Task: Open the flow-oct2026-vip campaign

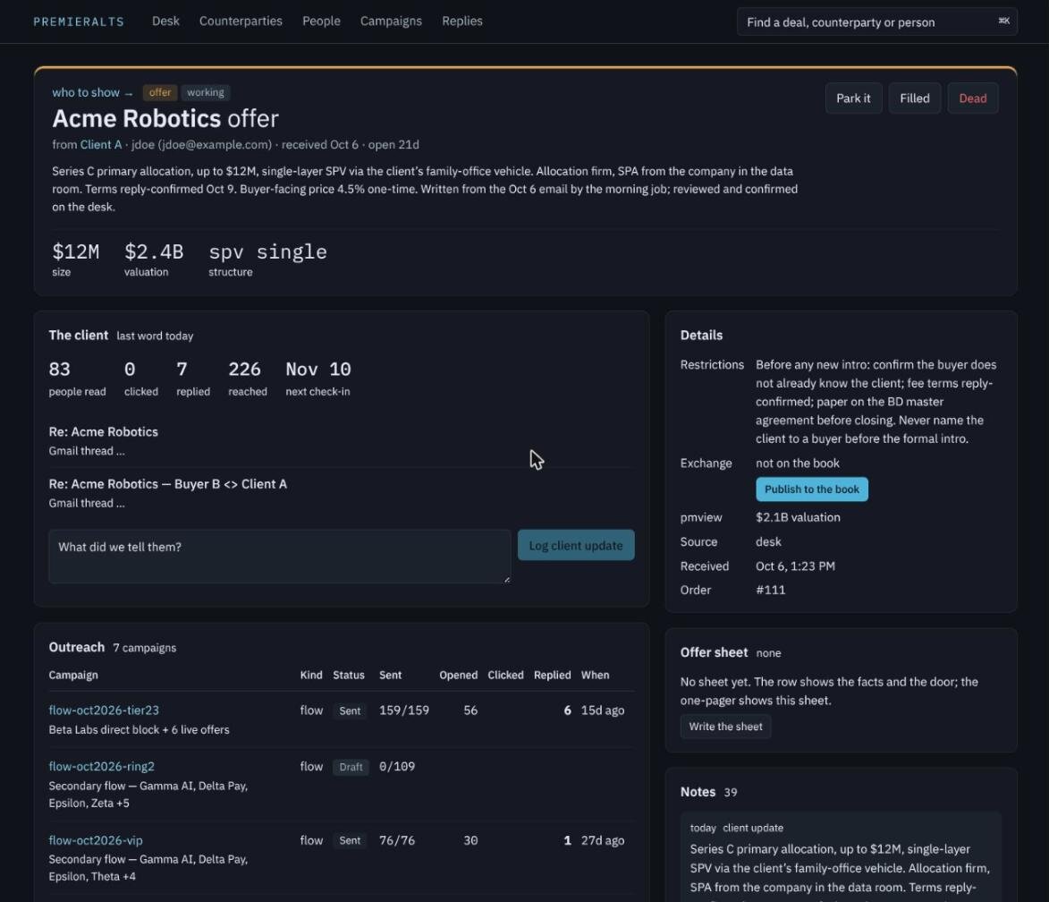Action: (96, 840)
